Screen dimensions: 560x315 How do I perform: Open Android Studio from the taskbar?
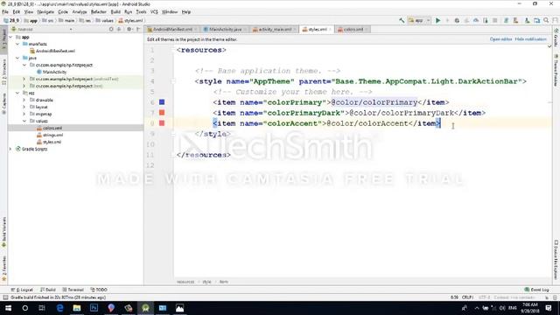pos(145,308)
